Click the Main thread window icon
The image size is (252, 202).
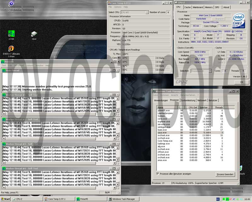click(x=4, y=70)
